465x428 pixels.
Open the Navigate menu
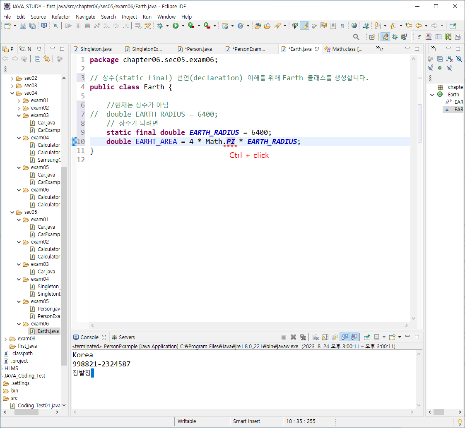pyautogui.click(x=85, y=17)
